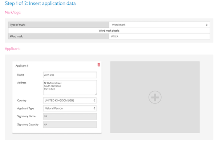Click the resize handle of Address box
218x142 pixels.
pyautogui.click(x=96, y=94)
